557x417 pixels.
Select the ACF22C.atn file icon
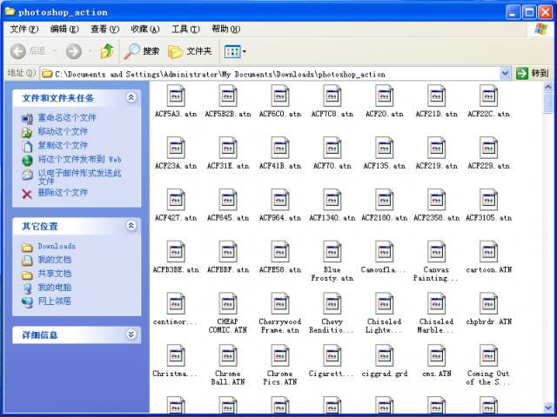(489, 96)
